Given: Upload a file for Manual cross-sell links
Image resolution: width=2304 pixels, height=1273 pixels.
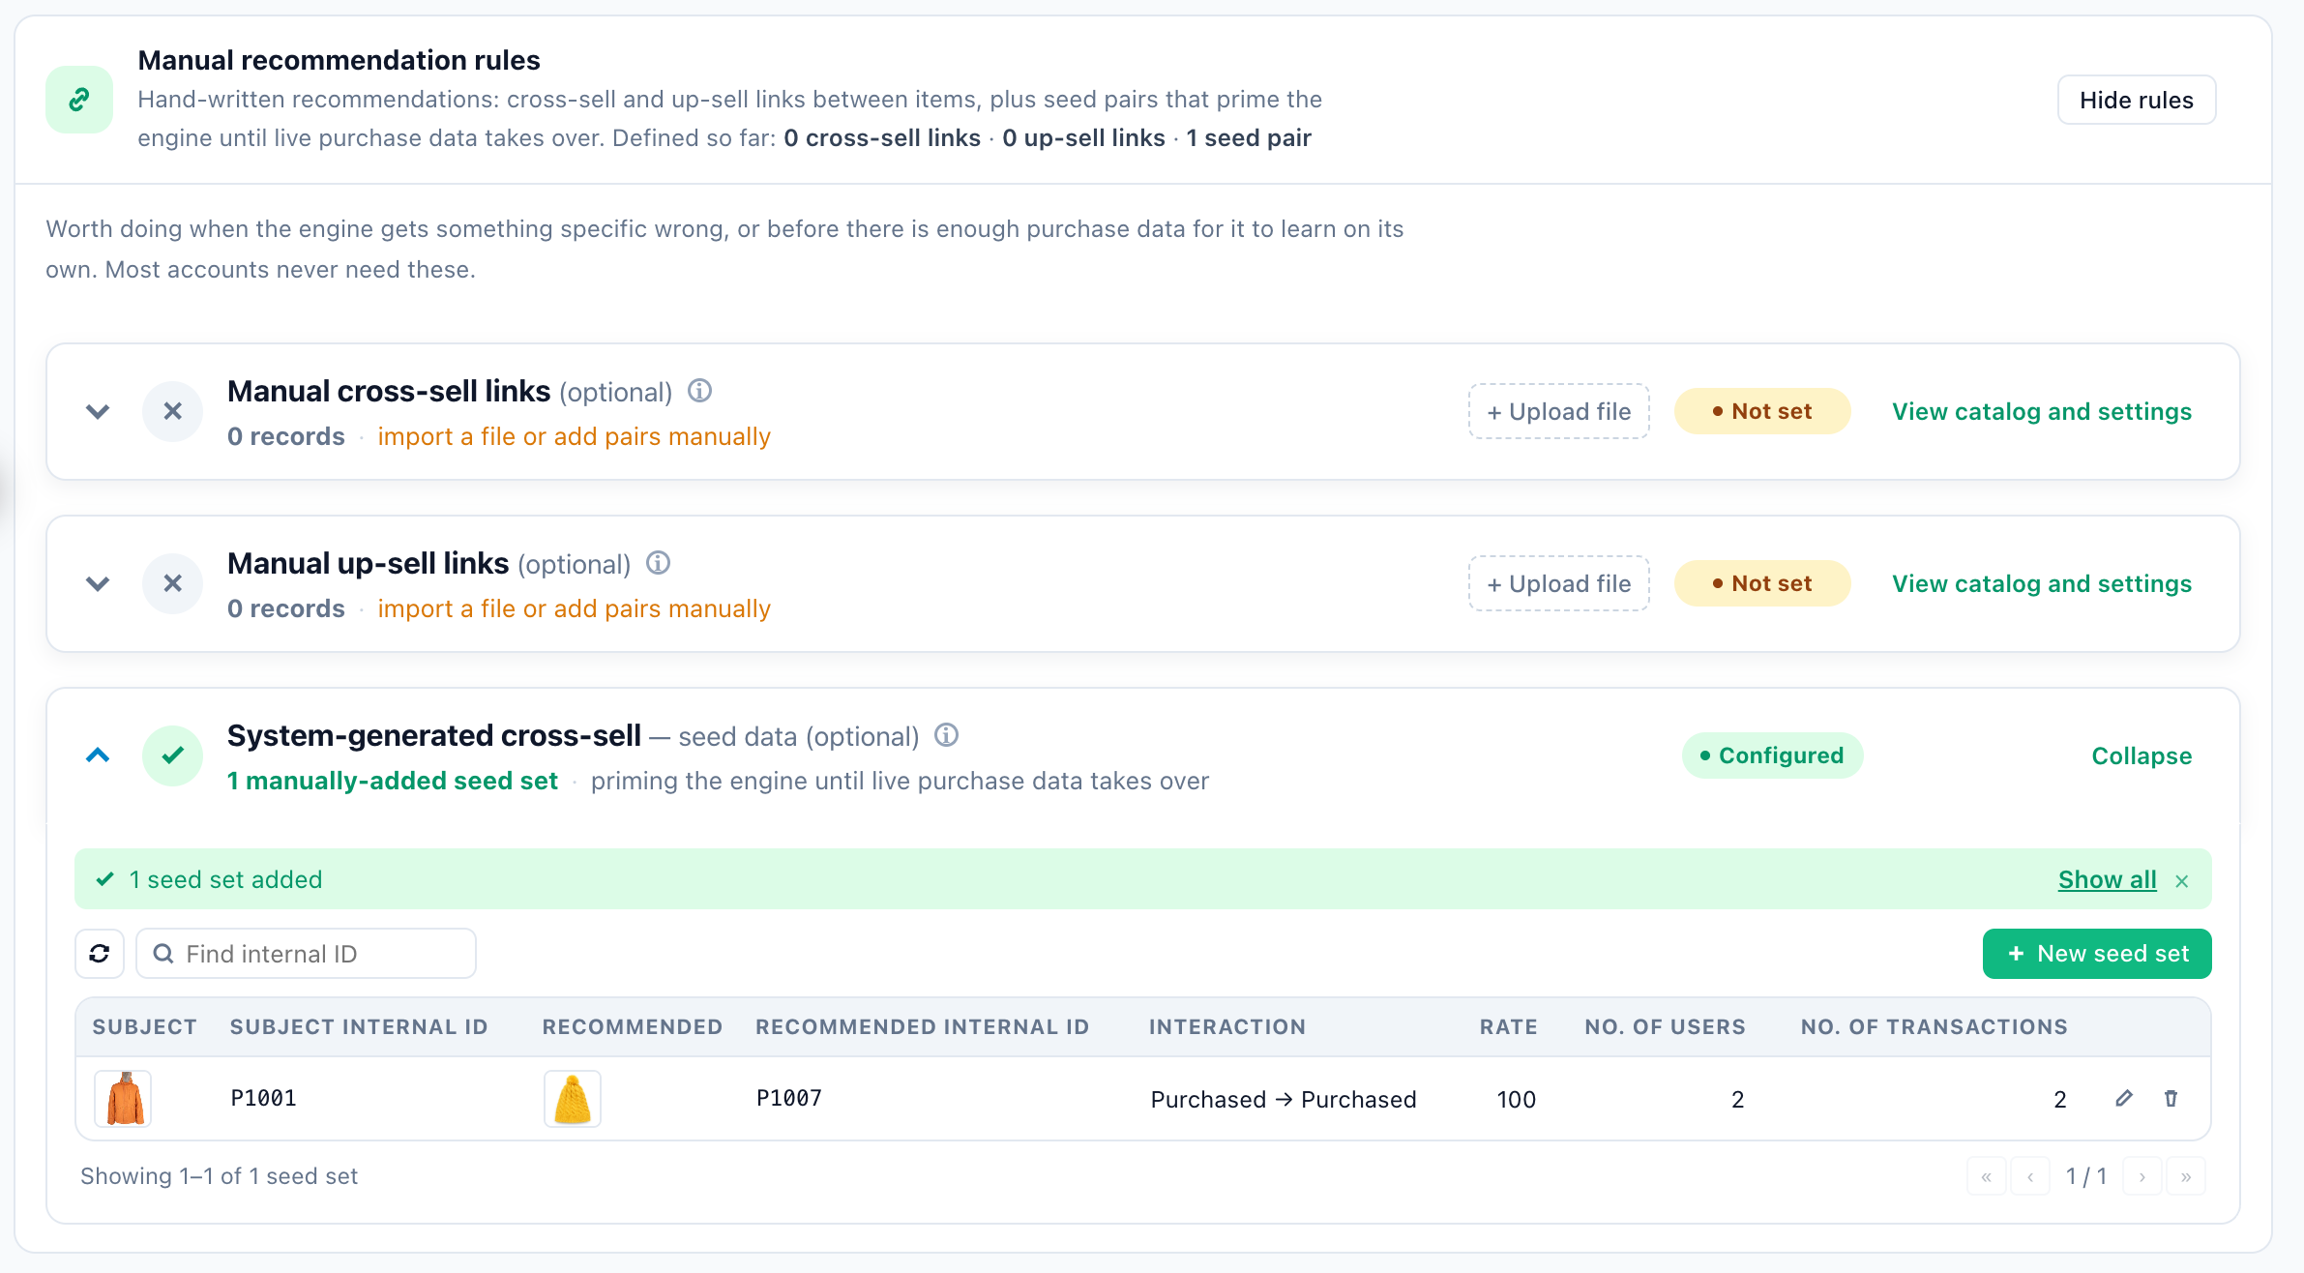Looking at the screenshot, I should (x=1558, y=411).
